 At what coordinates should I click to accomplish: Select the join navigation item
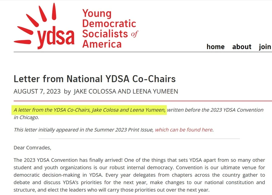pos(265,47)
